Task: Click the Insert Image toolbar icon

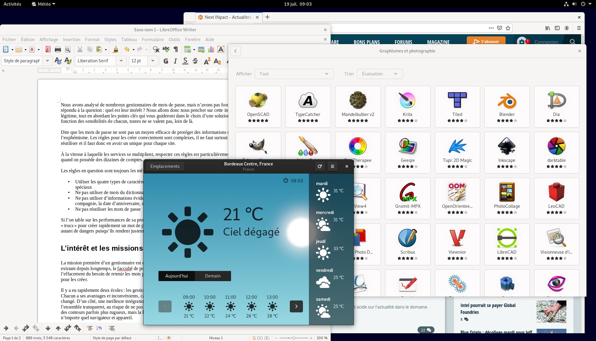Action: [201, 49]
